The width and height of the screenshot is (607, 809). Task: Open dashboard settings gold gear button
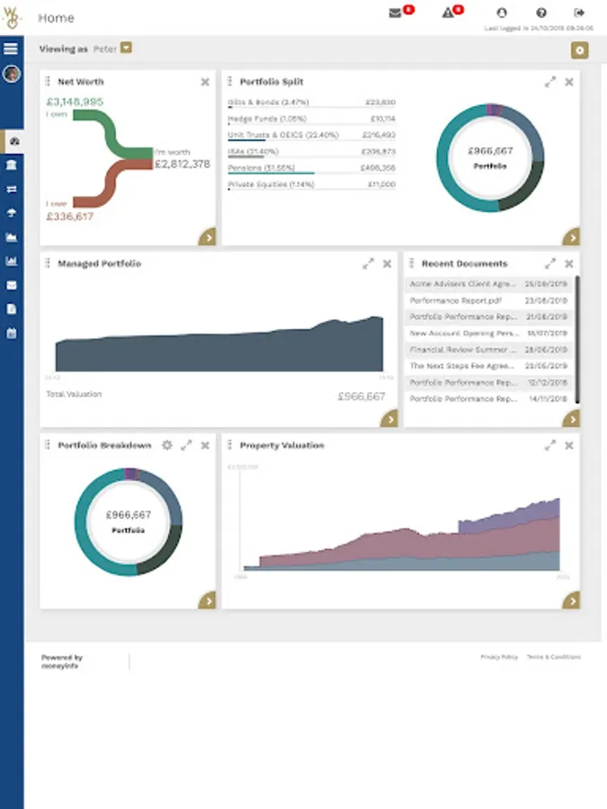[x=579, y=50]
